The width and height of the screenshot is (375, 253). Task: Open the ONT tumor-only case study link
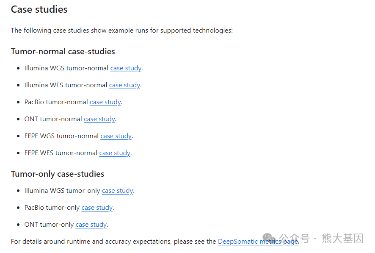click(x=91, y=225)
